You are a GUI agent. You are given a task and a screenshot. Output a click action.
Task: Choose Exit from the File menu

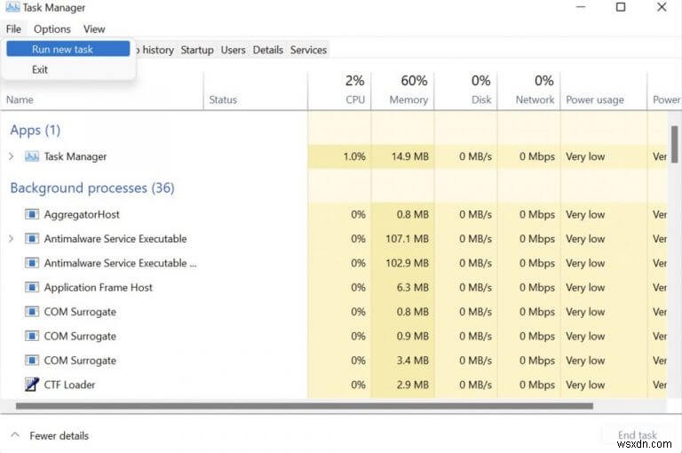tap(40, 69)
